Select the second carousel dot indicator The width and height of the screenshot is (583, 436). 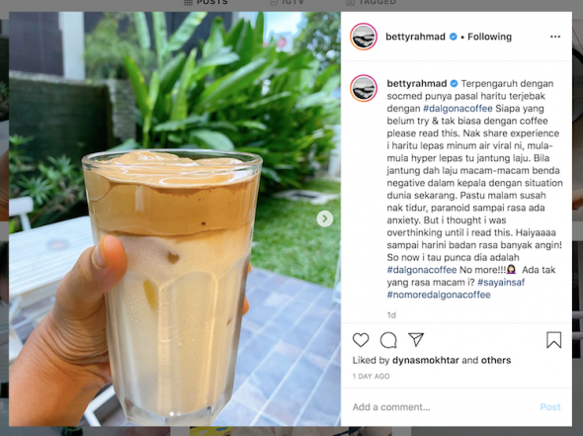coord(179,413)
